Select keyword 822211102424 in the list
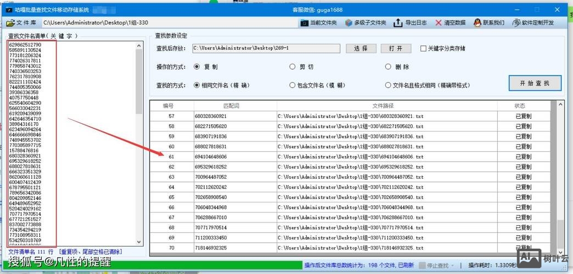This screenshot has width=573, height=274. (x=25, y=82)
